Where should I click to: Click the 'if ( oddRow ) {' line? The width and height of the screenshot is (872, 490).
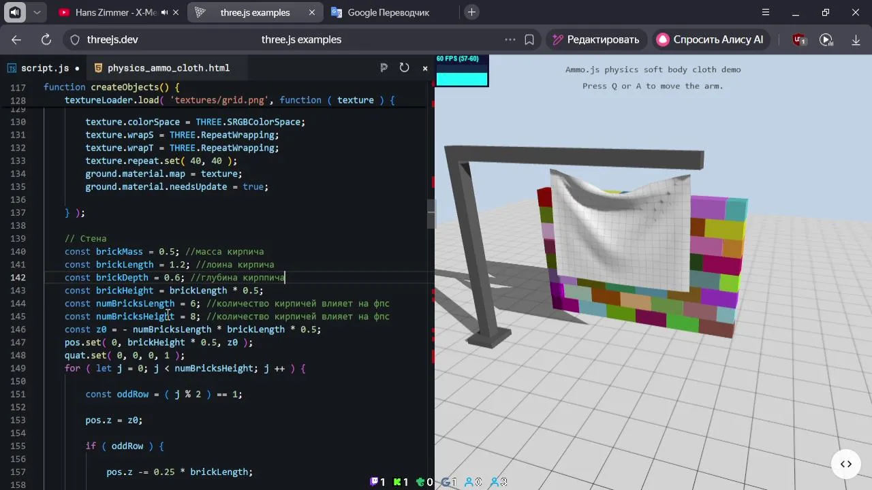pos(125,446)
